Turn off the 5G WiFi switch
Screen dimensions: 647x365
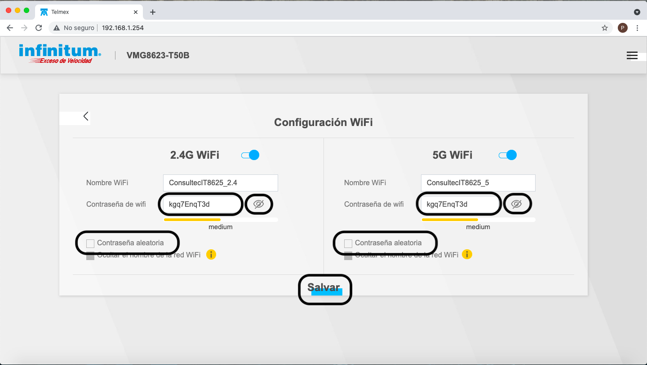pyautogui.click(x=508, y=155)
